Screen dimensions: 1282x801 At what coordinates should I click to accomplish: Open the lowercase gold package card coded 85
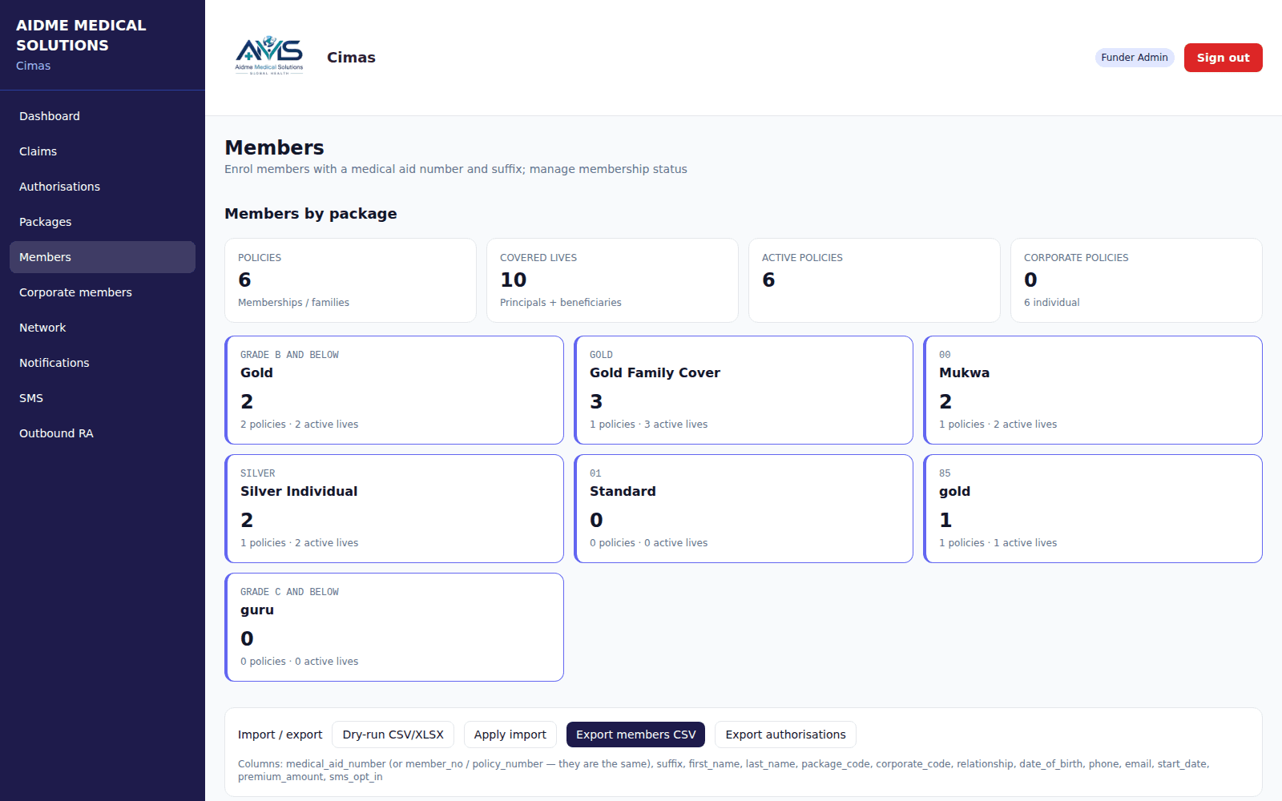click(x=1093, y=509)
